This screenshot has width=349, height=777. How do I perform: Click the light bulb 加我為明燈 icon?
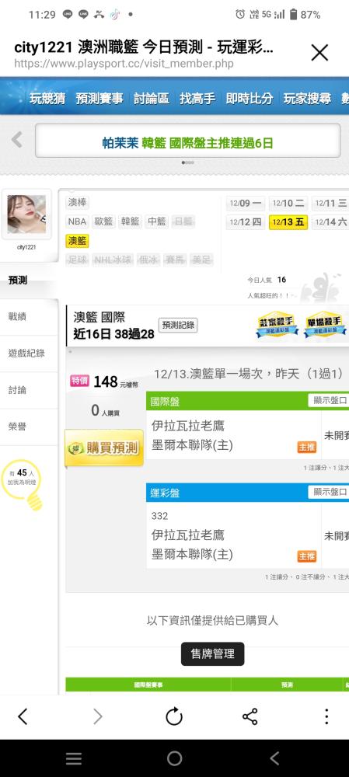pyautogui.click(x=22, y=485)
